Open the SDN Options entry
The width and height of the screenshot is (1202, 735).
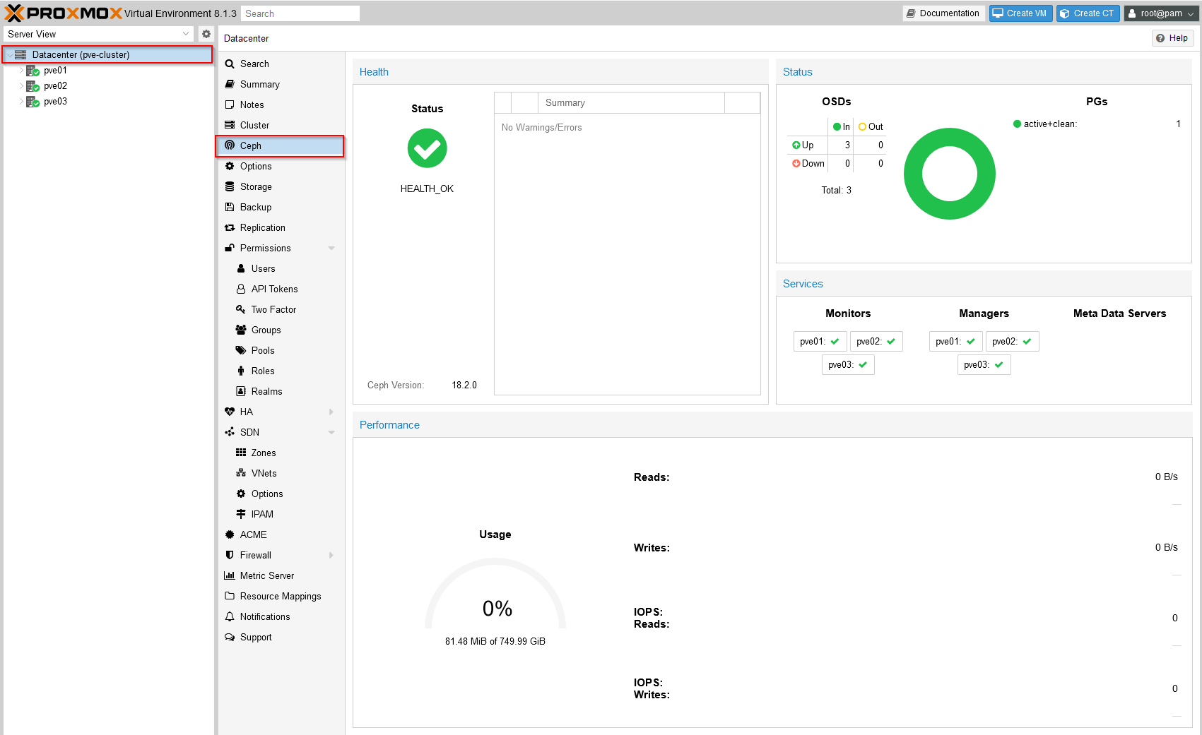point(281,494)
